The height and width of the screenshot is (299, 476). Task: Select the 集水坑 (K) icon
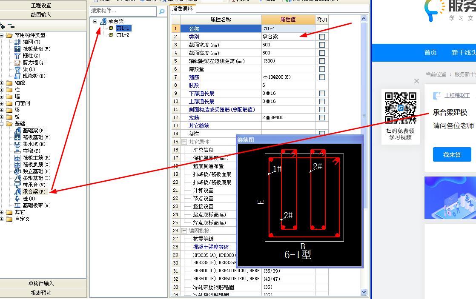17,144
